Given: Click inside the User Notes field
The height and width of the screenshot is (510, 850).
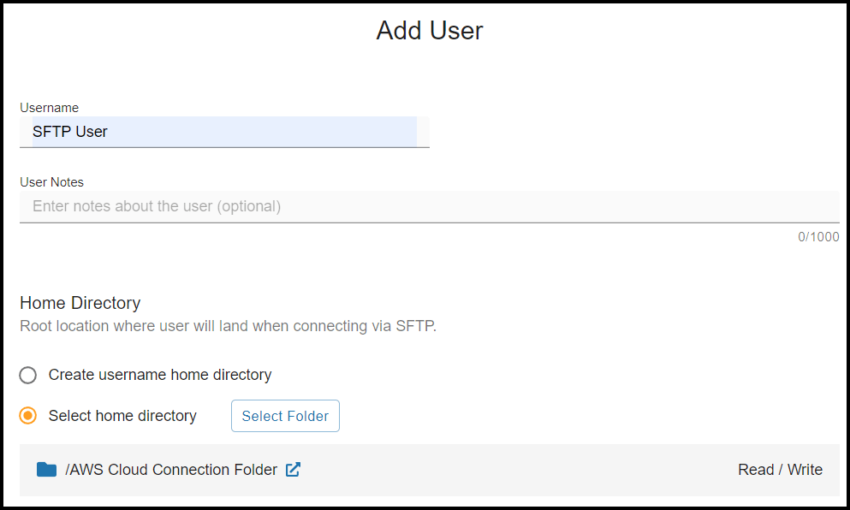Looking at the screenshot, I should click(x=342, y=205).
